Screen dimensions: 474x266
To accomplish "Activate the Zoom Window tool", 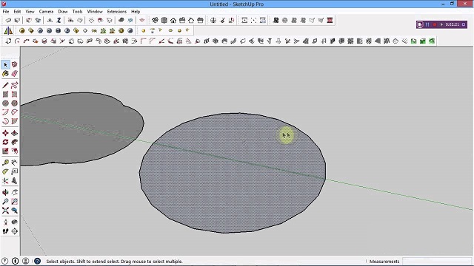I will pyautogui.click(x=14, y=202).
